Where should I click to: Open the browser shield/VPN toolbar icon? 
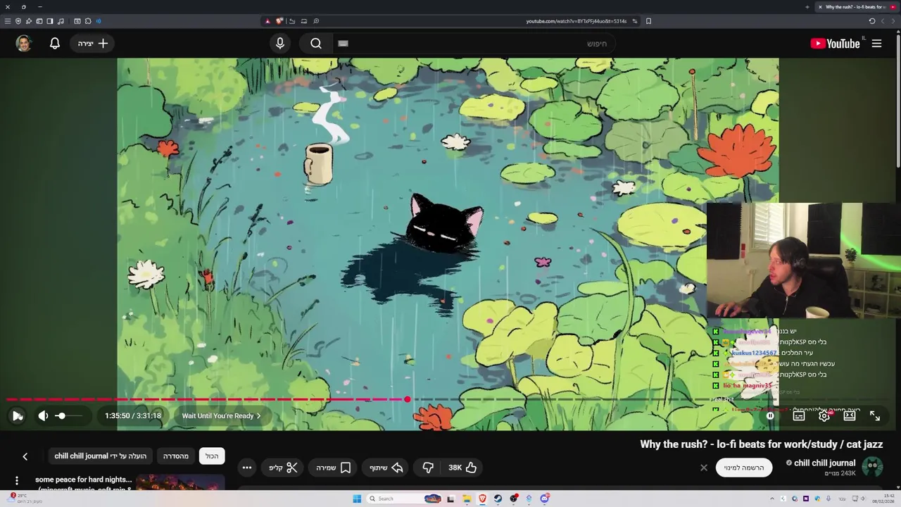point(18,21)
